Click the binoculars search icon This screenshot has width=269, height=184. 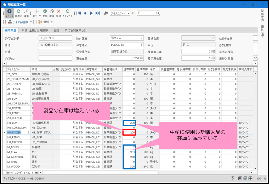107,13
